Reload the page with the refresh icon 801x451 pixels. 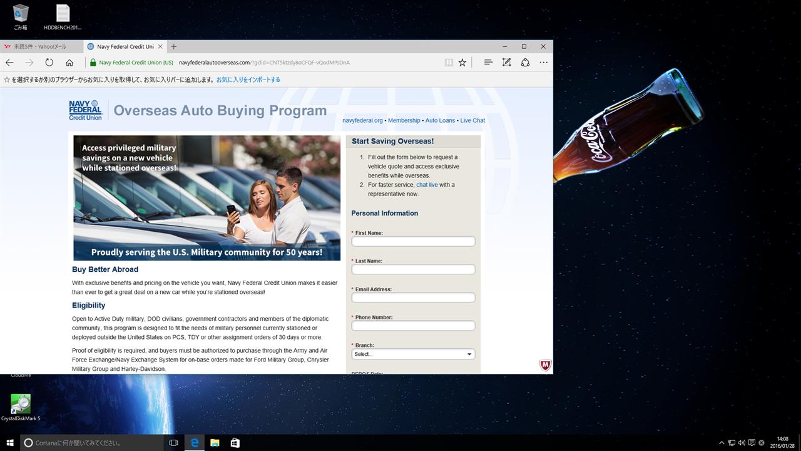49,63
